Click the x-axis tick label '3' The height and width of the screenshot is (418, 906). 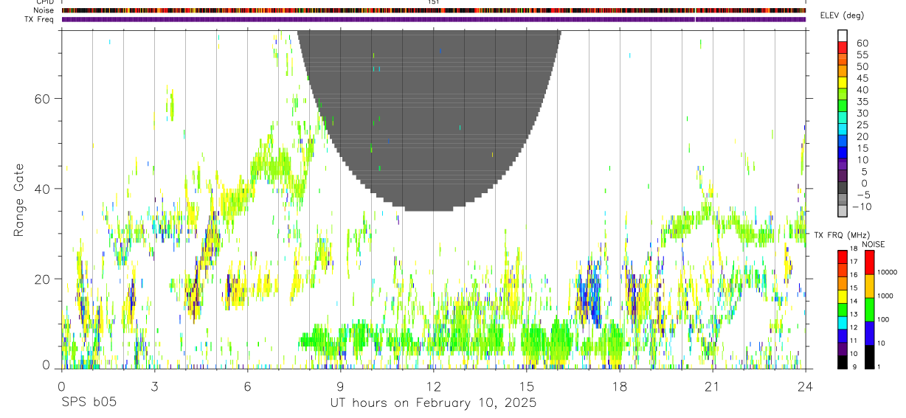(154, 386)
